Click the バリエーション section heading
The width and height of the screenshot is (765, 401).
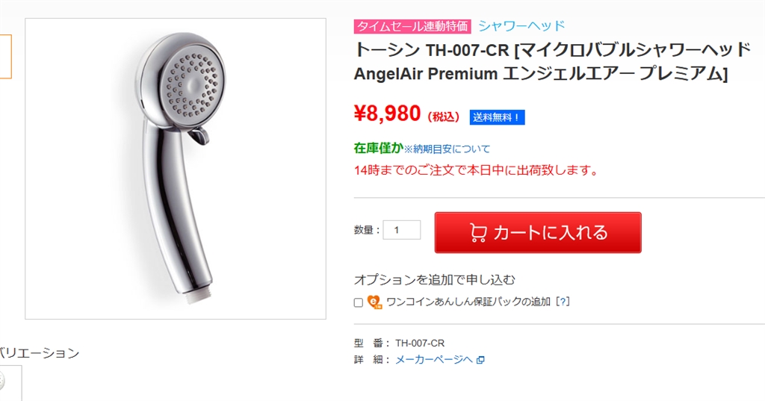(40, 352)
